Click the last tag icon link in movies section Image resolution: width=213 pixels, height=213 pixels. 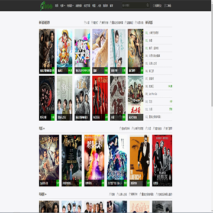click(x=164, y=128)
